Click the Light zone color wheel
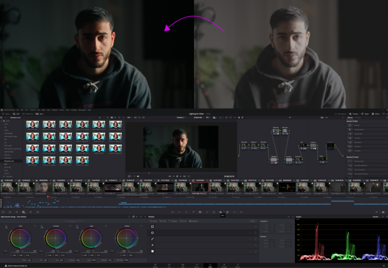 [x=91, y=238]
